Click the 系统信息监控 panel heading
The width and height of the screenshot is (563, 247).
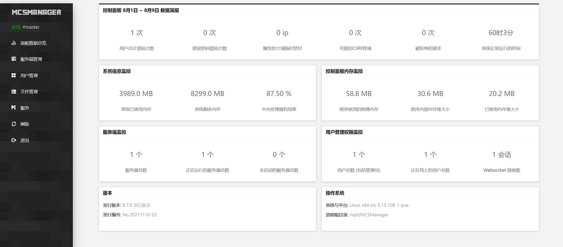(117, 71)
